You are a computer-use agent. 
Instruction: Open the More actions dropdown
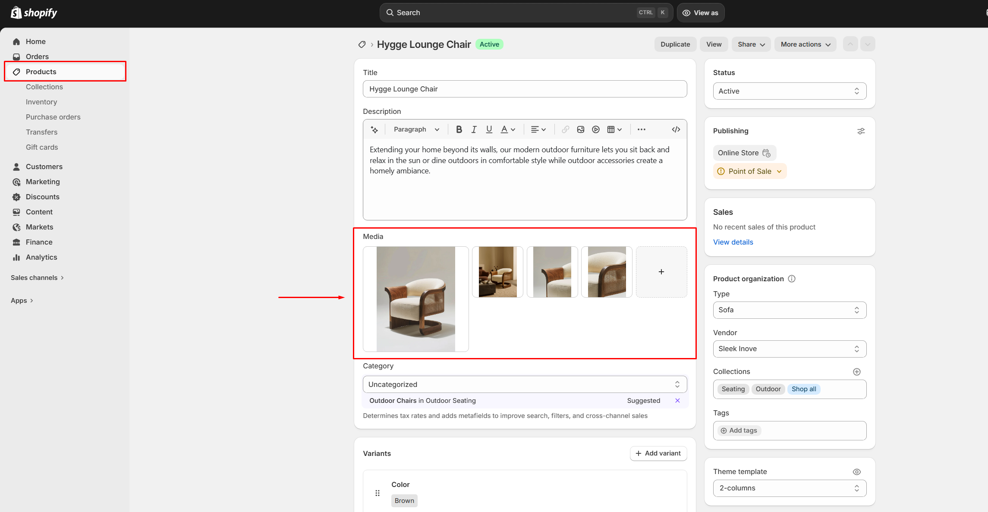806,44
